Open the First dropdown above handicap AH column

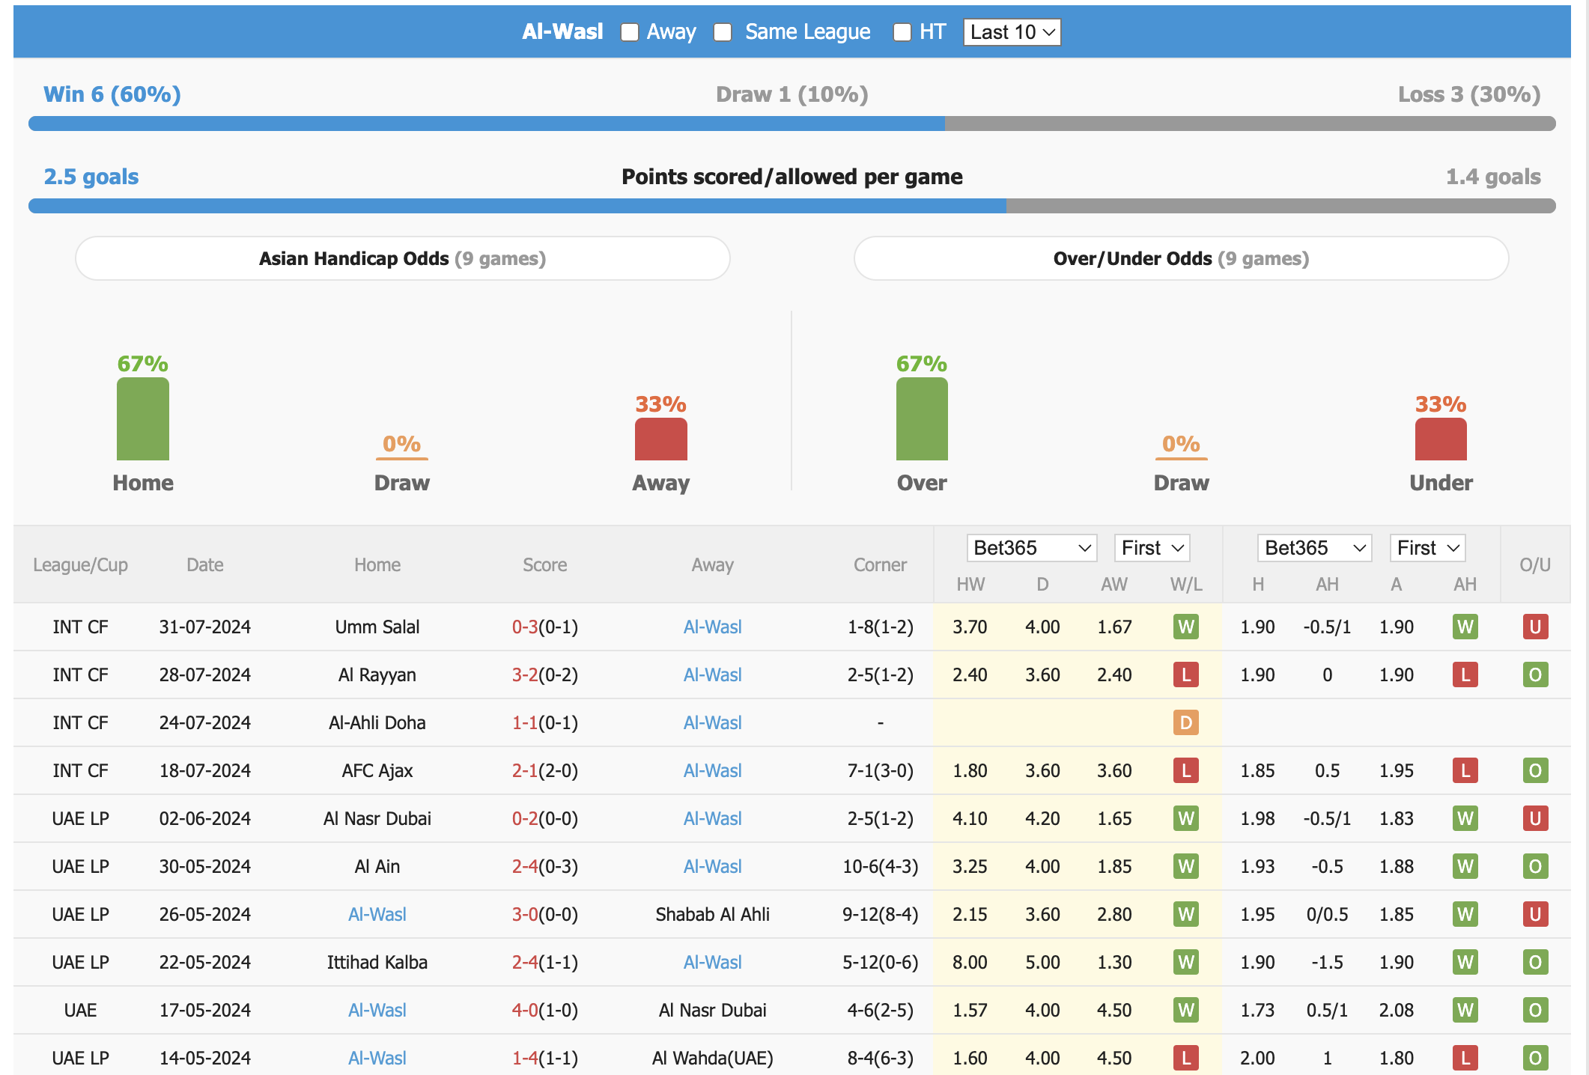1427,548
